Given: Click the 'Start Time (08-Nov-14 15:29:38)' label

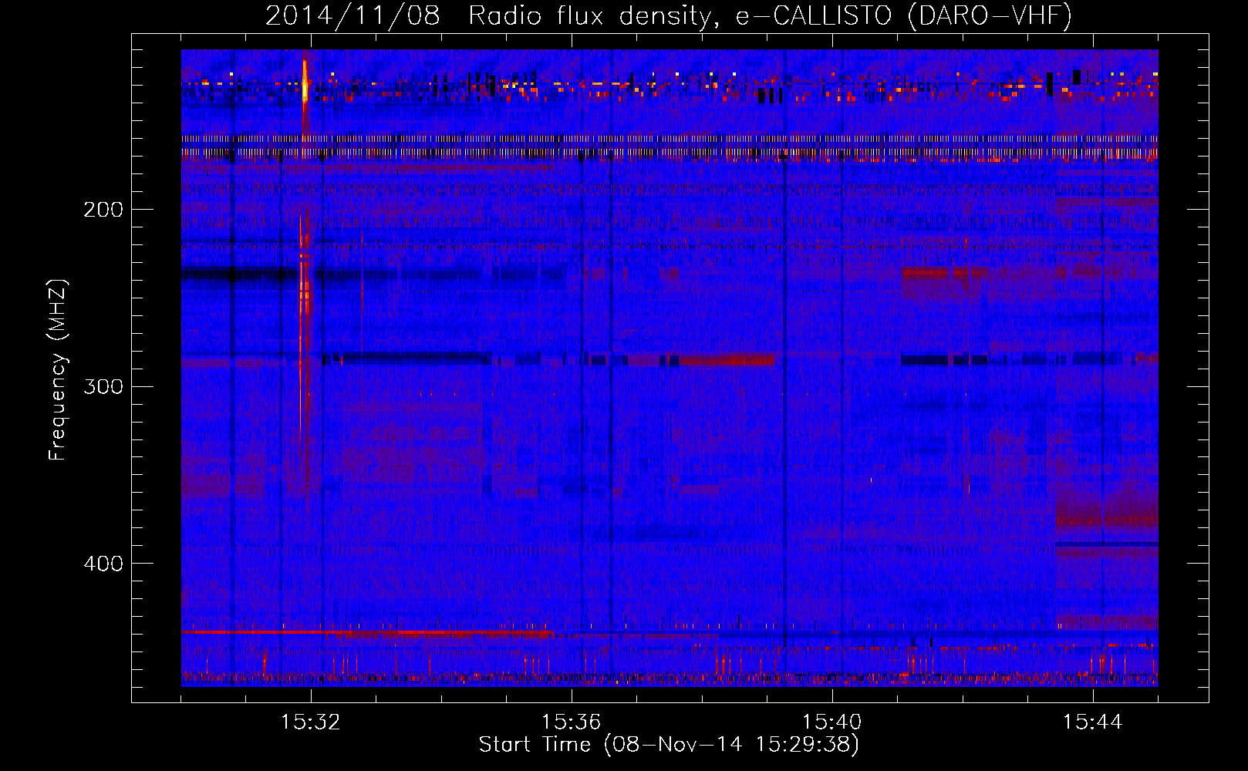Looking at the screenshot, I should point(669,744).
